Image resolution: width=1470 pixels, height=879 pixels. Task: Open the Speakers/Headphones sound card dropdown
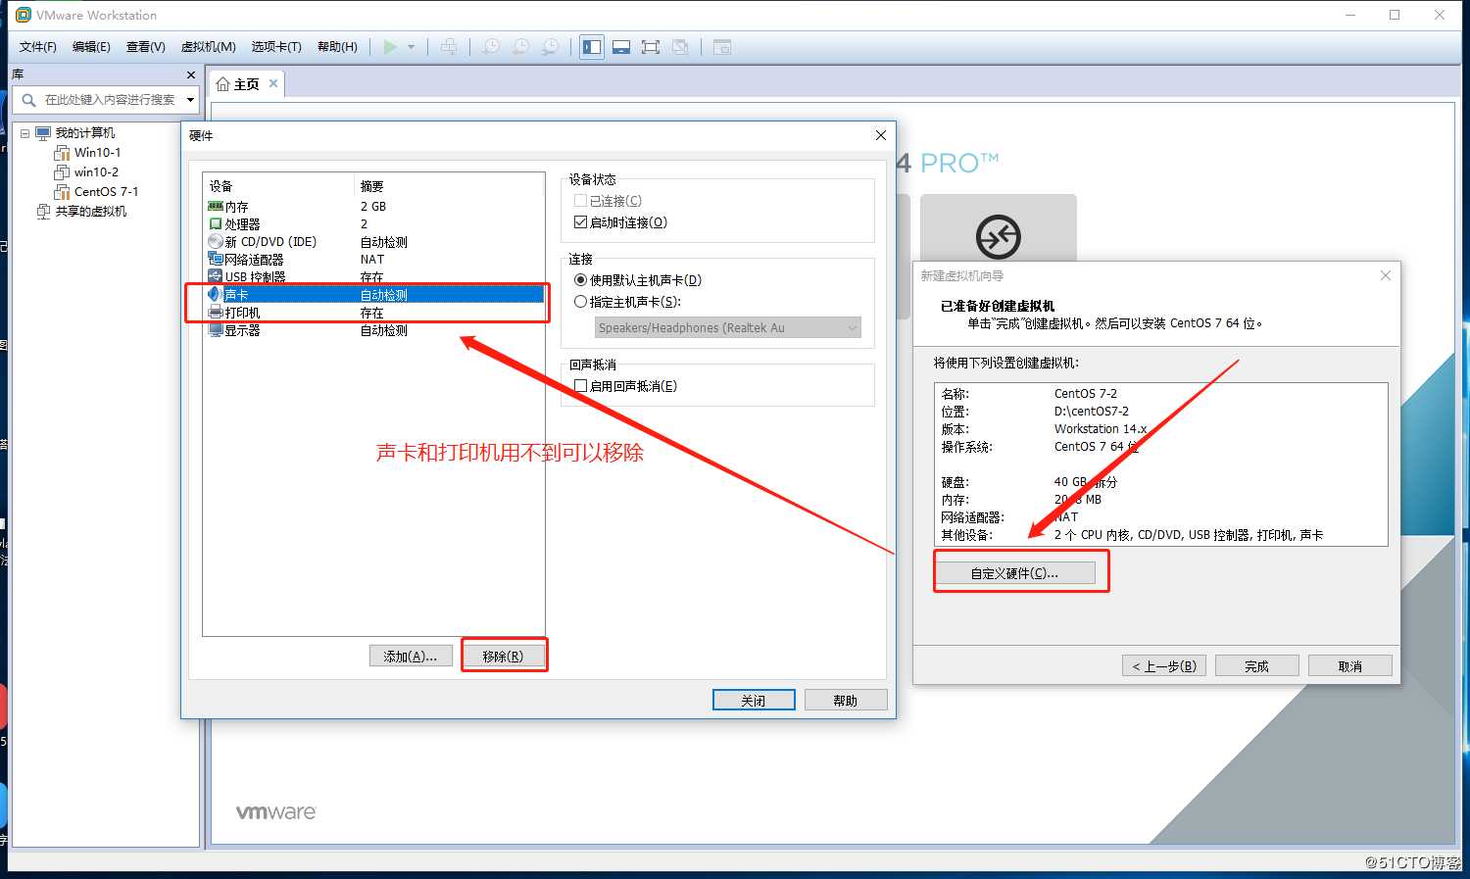728,328
